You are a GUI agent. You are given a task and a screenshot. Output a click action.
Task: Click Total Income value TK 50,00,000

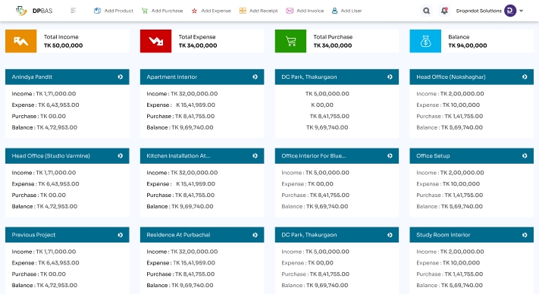pyautogui.click(x=63, y=45)
